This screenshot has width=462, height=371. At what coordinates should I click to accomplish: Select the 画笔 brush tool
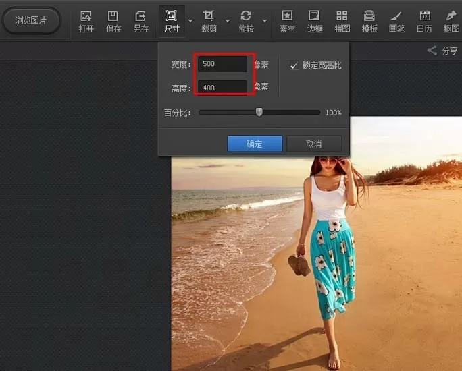click(396, 22)
